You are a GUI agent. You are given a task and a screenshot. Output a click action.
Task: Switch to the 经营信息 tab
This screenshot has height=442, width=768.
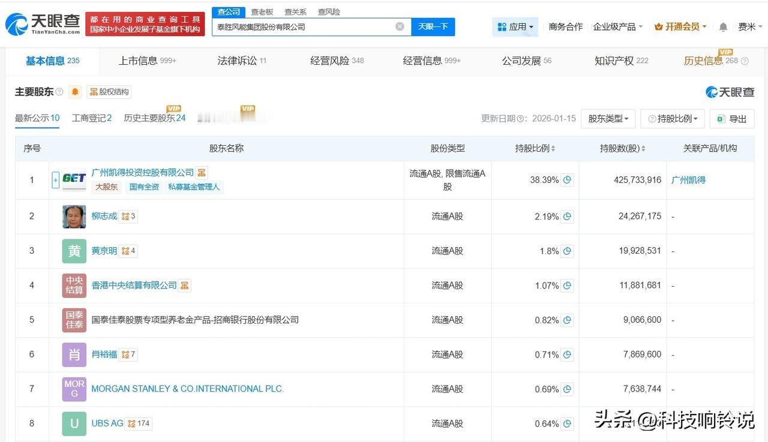click(x=432, y=61)
